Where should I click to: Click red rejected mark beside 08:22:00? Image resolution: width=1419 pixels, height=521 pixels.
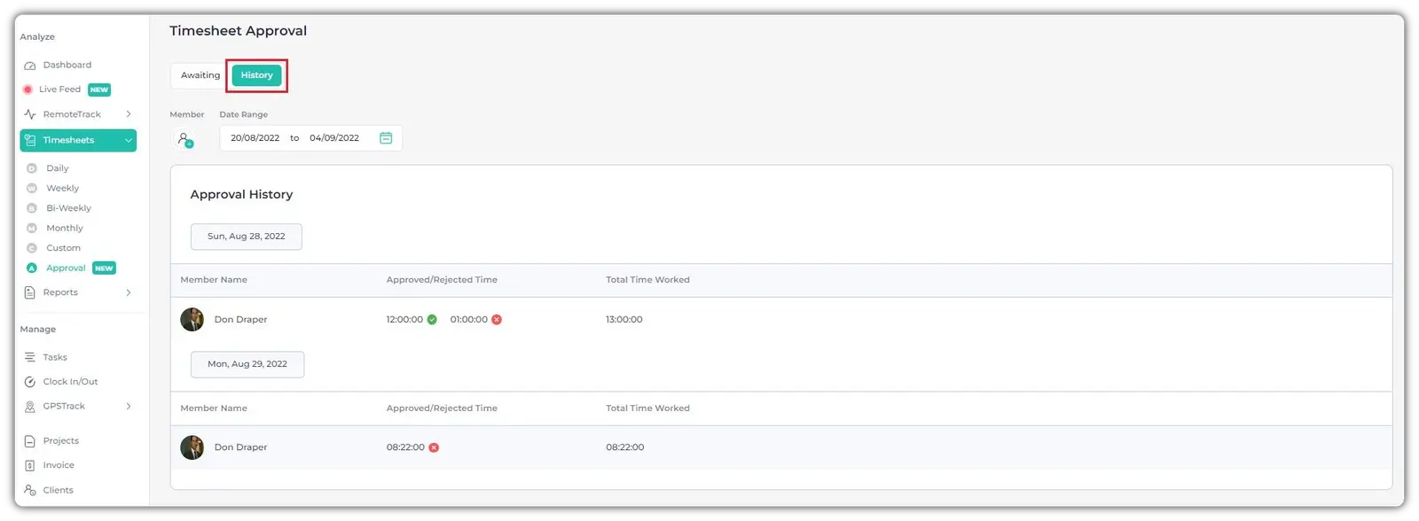(x=434, y=447)
